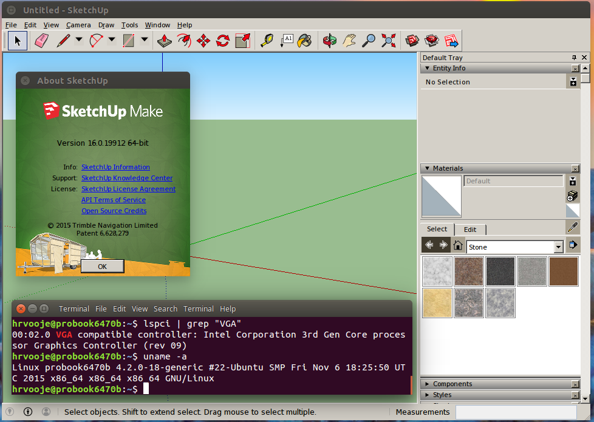Click the Default material preview thumbnail
Viewport: 594px width, 422px height.
[442, 196]
